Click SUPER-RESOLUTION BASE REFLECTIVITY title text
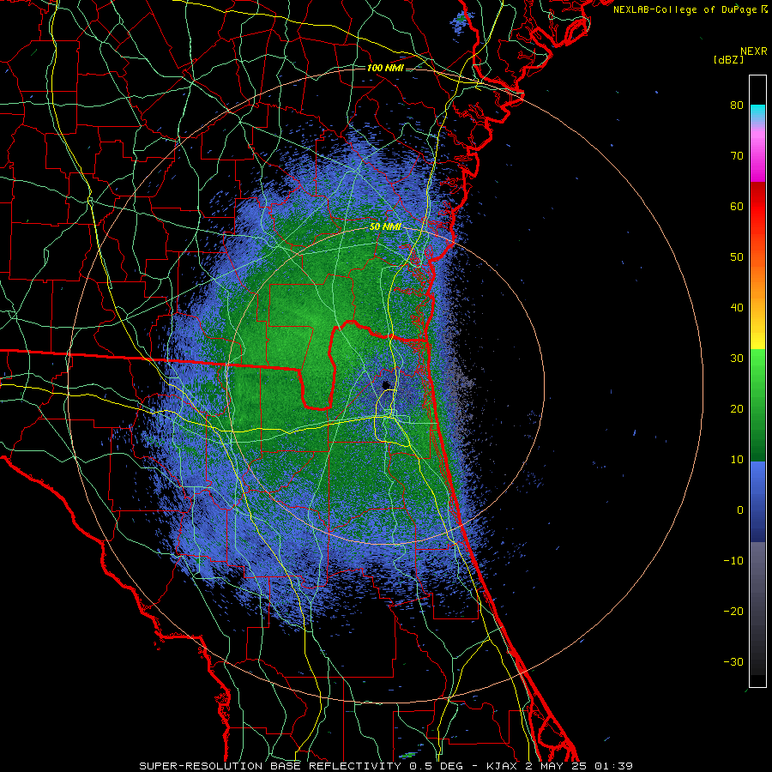 (270, 766)
